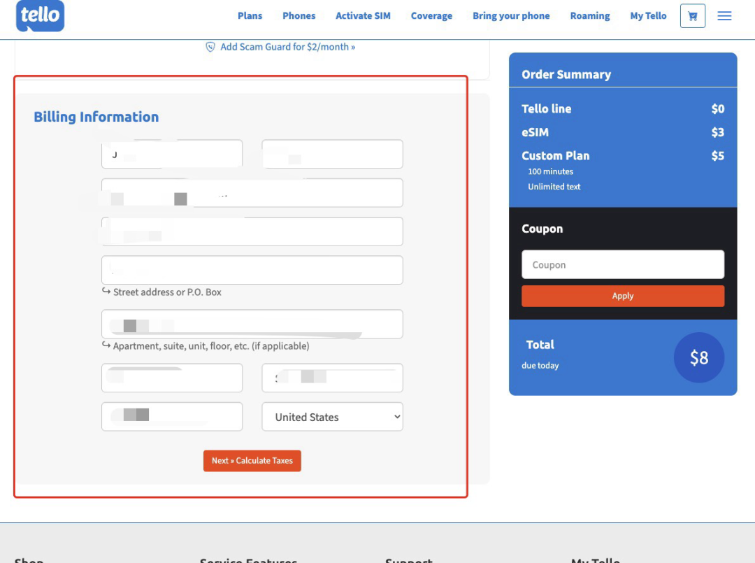The image size is (755, 563).
Task: Click the $8 total amount circle
Action: tap(698, 358)
